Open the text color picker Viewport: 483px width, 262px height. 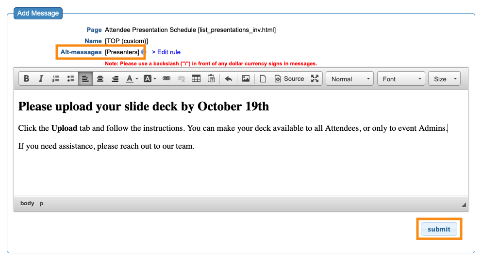point(132,79)
